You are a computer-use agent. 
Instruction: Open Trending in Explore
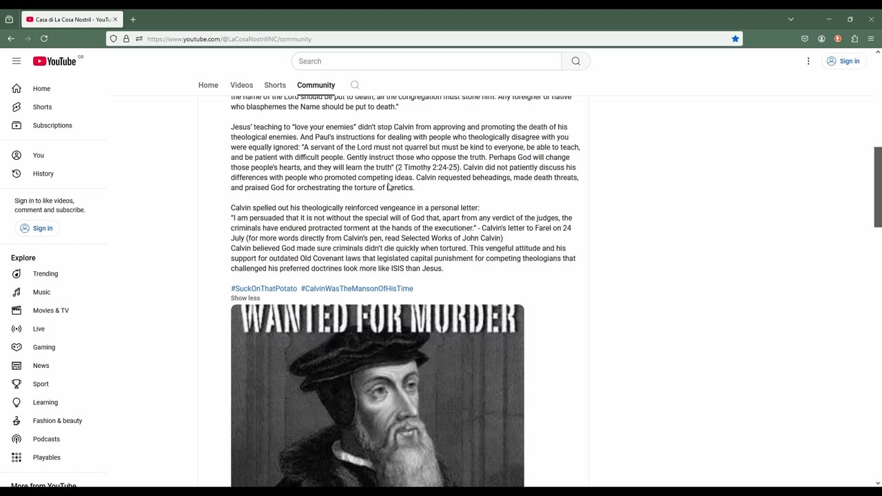coord(45,273)
